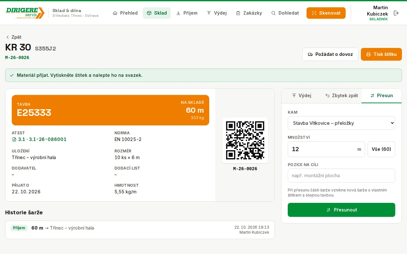This screenshot has height=254, width=407.
Task: Click the green Přesunout button
Action: [x=341, y=210]
